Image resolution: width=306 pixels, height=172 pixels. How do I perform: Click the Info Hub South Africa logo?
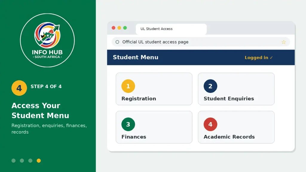click(x=48, y=40)
